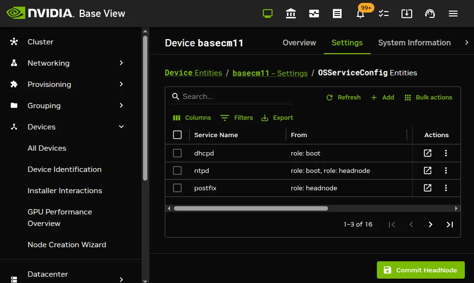Switch to System Information tab
This screenshot has height=283, width=474.
414,42
